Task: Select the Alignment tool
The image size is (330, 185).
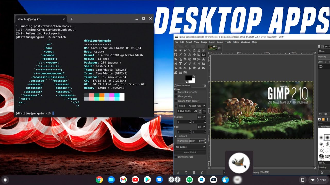Action: coord(199,55)
